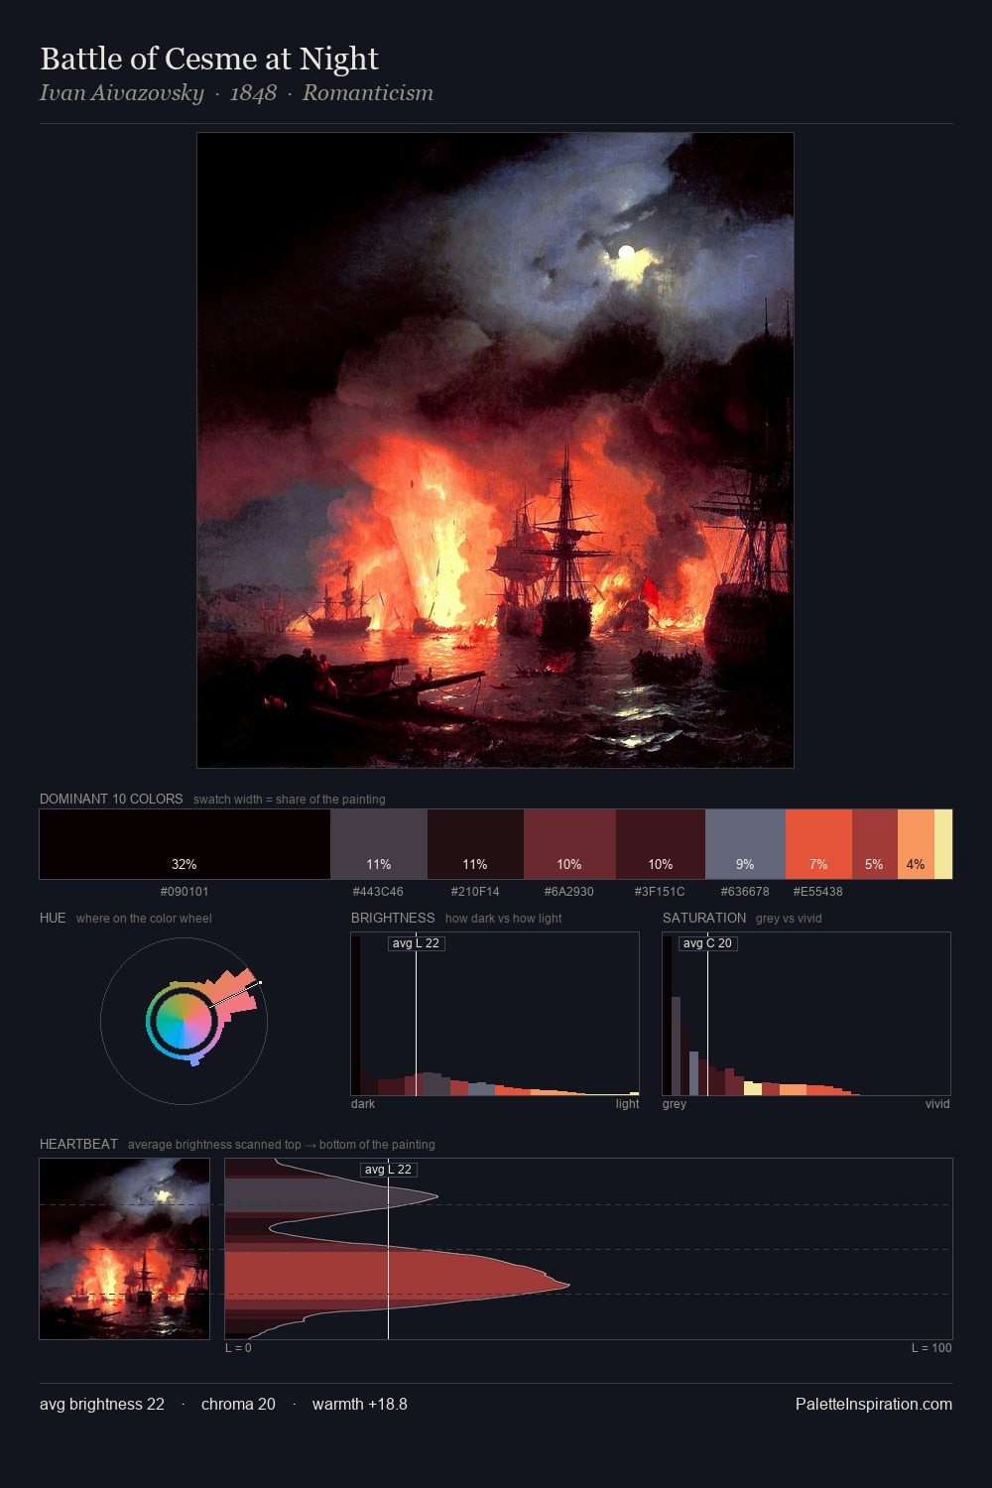Screen dimensions: 992x1488
Task: Click the PaletteInspiration.com link
Action: click(x=874, y=1404)
